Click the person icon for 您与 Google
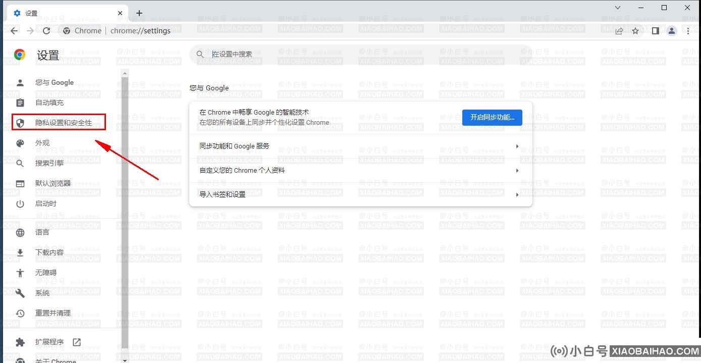The image size is (701, 363). point(20,82)
